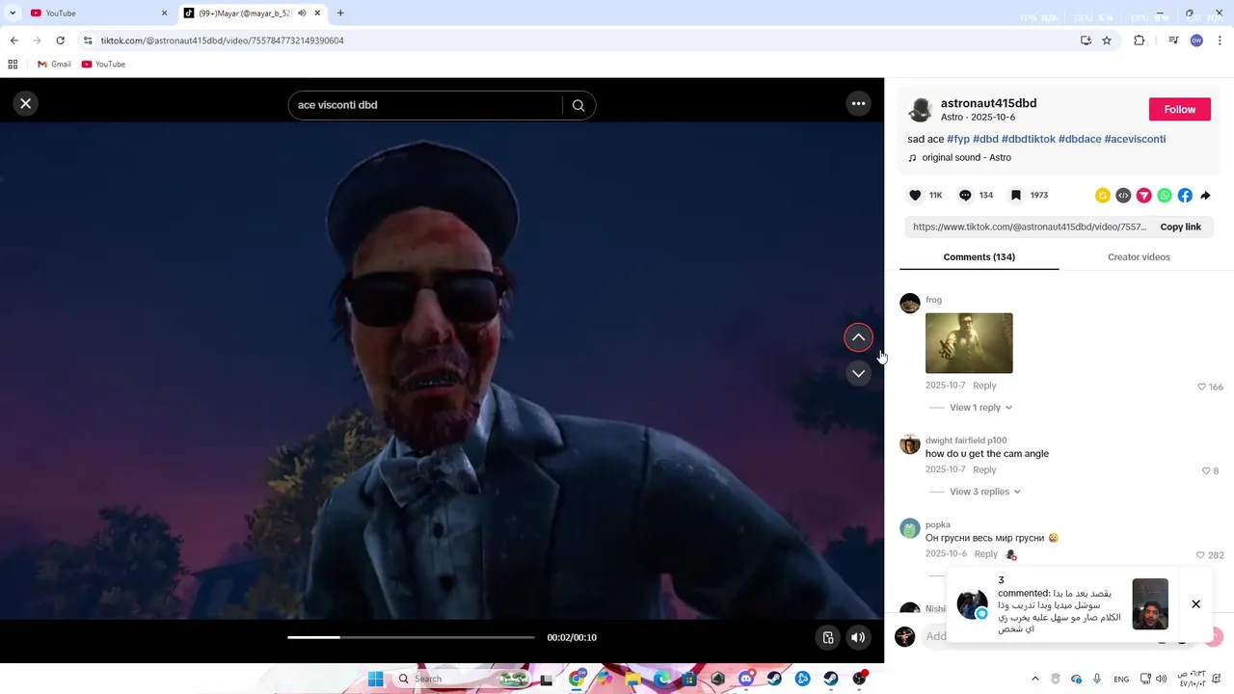This screenshot has height=694, width=1234.
Task: Share video to WhatsApp
Action: tap(1165, 196)
